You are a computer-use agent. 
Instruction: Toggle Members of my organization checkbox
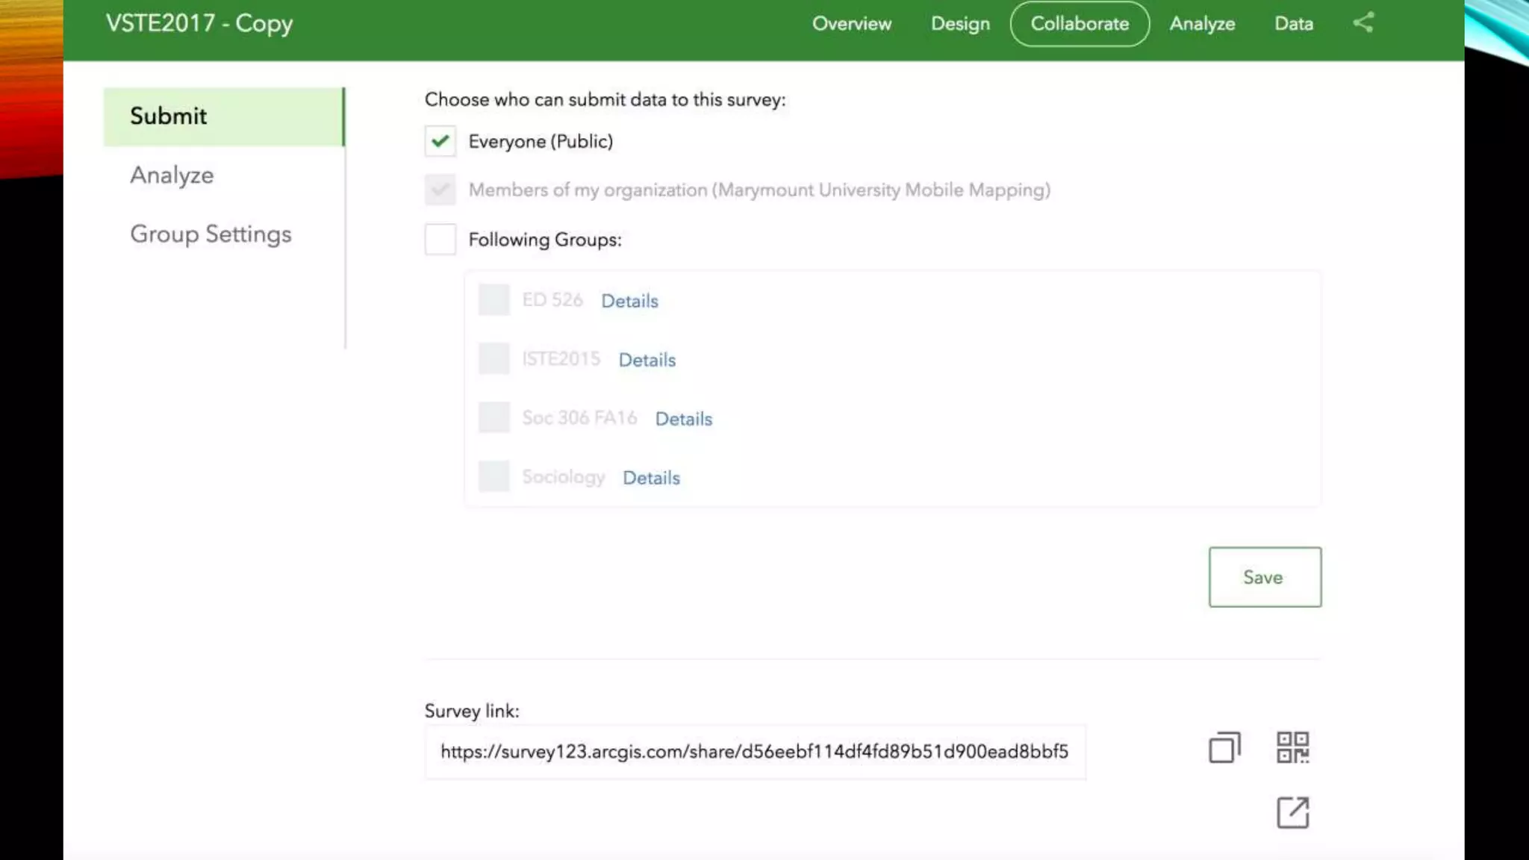[440, 190]
